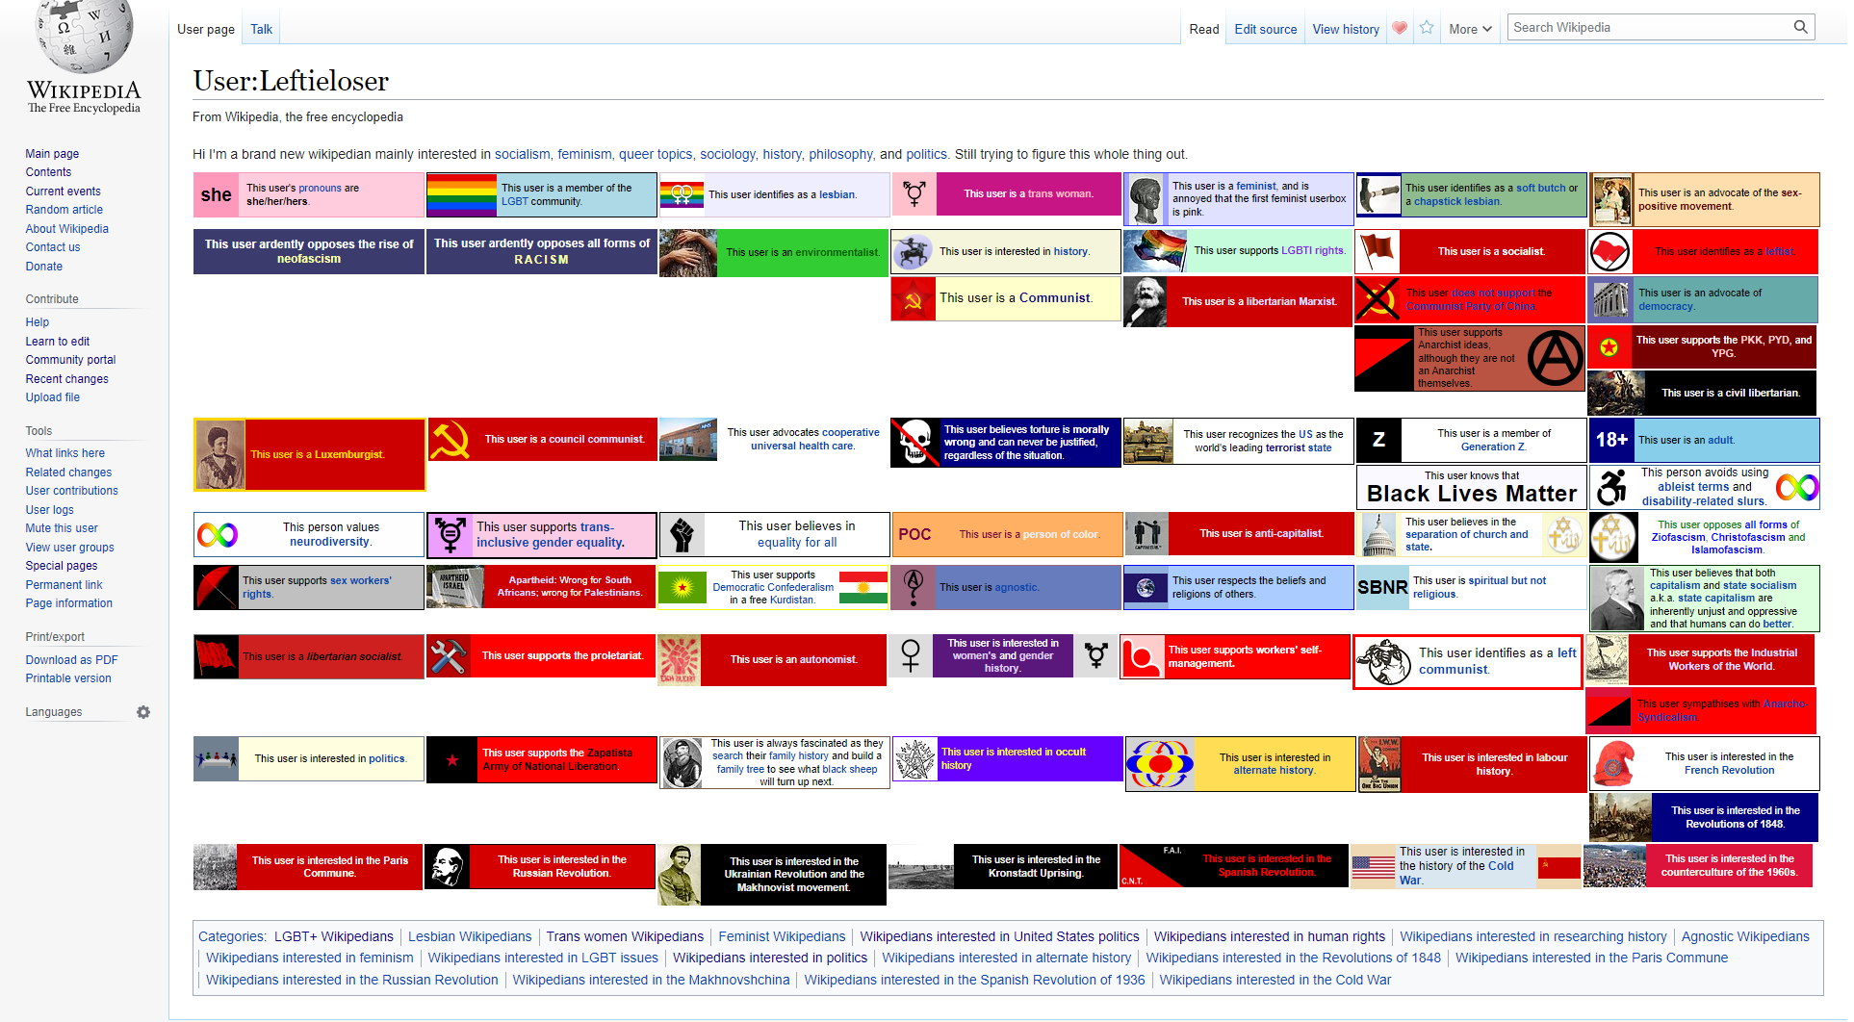Click the SBNR icon
This screenshot has width=1854, height=1022.
pyautogui.click(x=1382, y=587)
